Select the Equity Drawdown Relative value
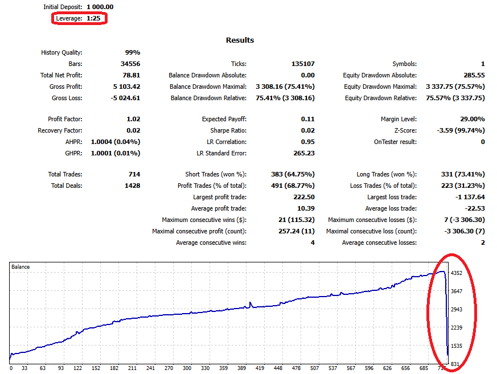 point(455,98)
